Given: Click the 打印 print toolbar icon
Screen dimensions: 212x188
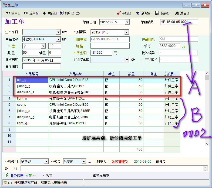Looking at the screenshot, I should click(x=62, y=13).
